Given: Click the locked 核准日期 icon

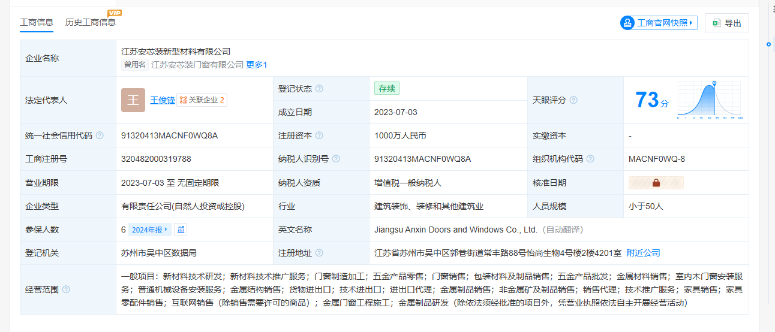Looking at the screenshot, I should click(656, 183).
